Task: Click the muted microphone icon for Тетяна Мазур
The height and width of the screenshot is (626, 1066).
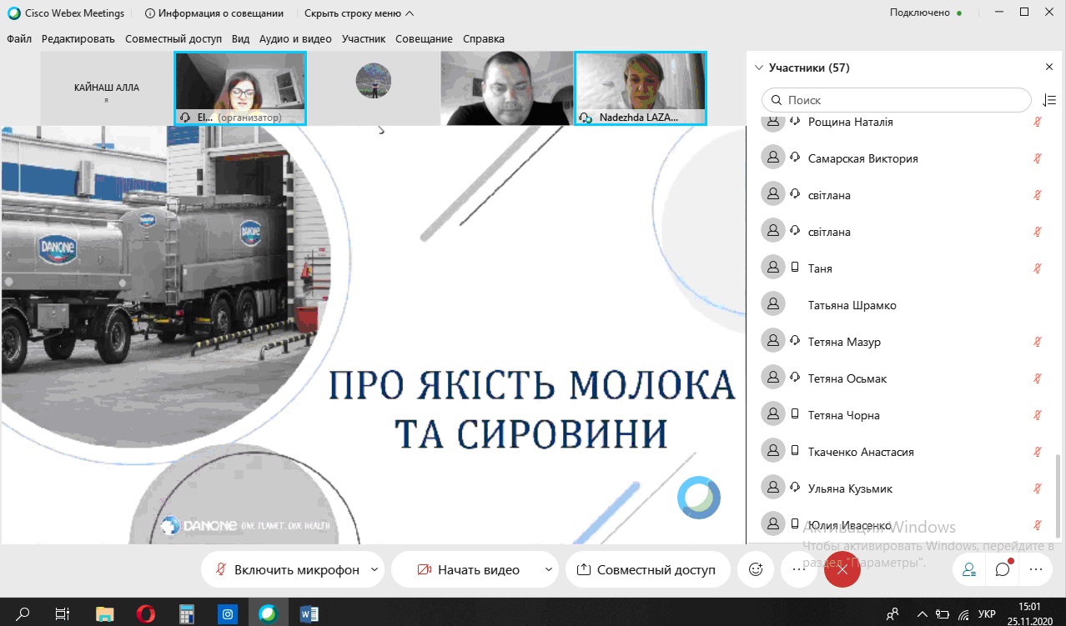Action: click(1038, 342)
